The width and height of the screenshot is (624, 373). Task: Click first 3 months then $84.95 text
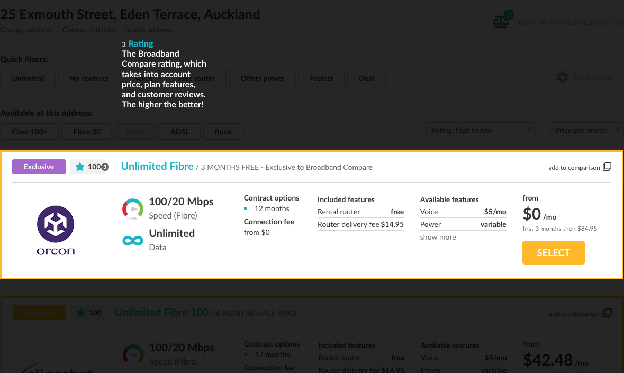point(559,228)
